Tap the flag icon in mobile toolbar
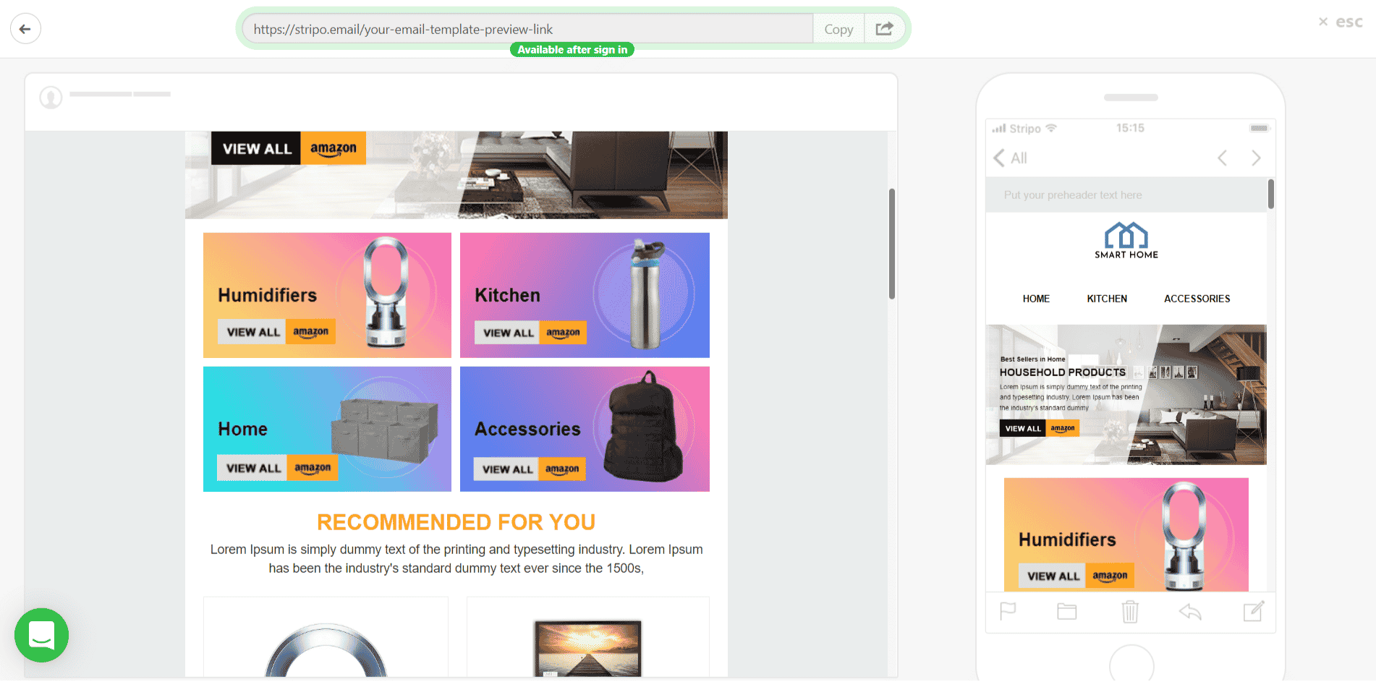 [x=1008, y=612]
